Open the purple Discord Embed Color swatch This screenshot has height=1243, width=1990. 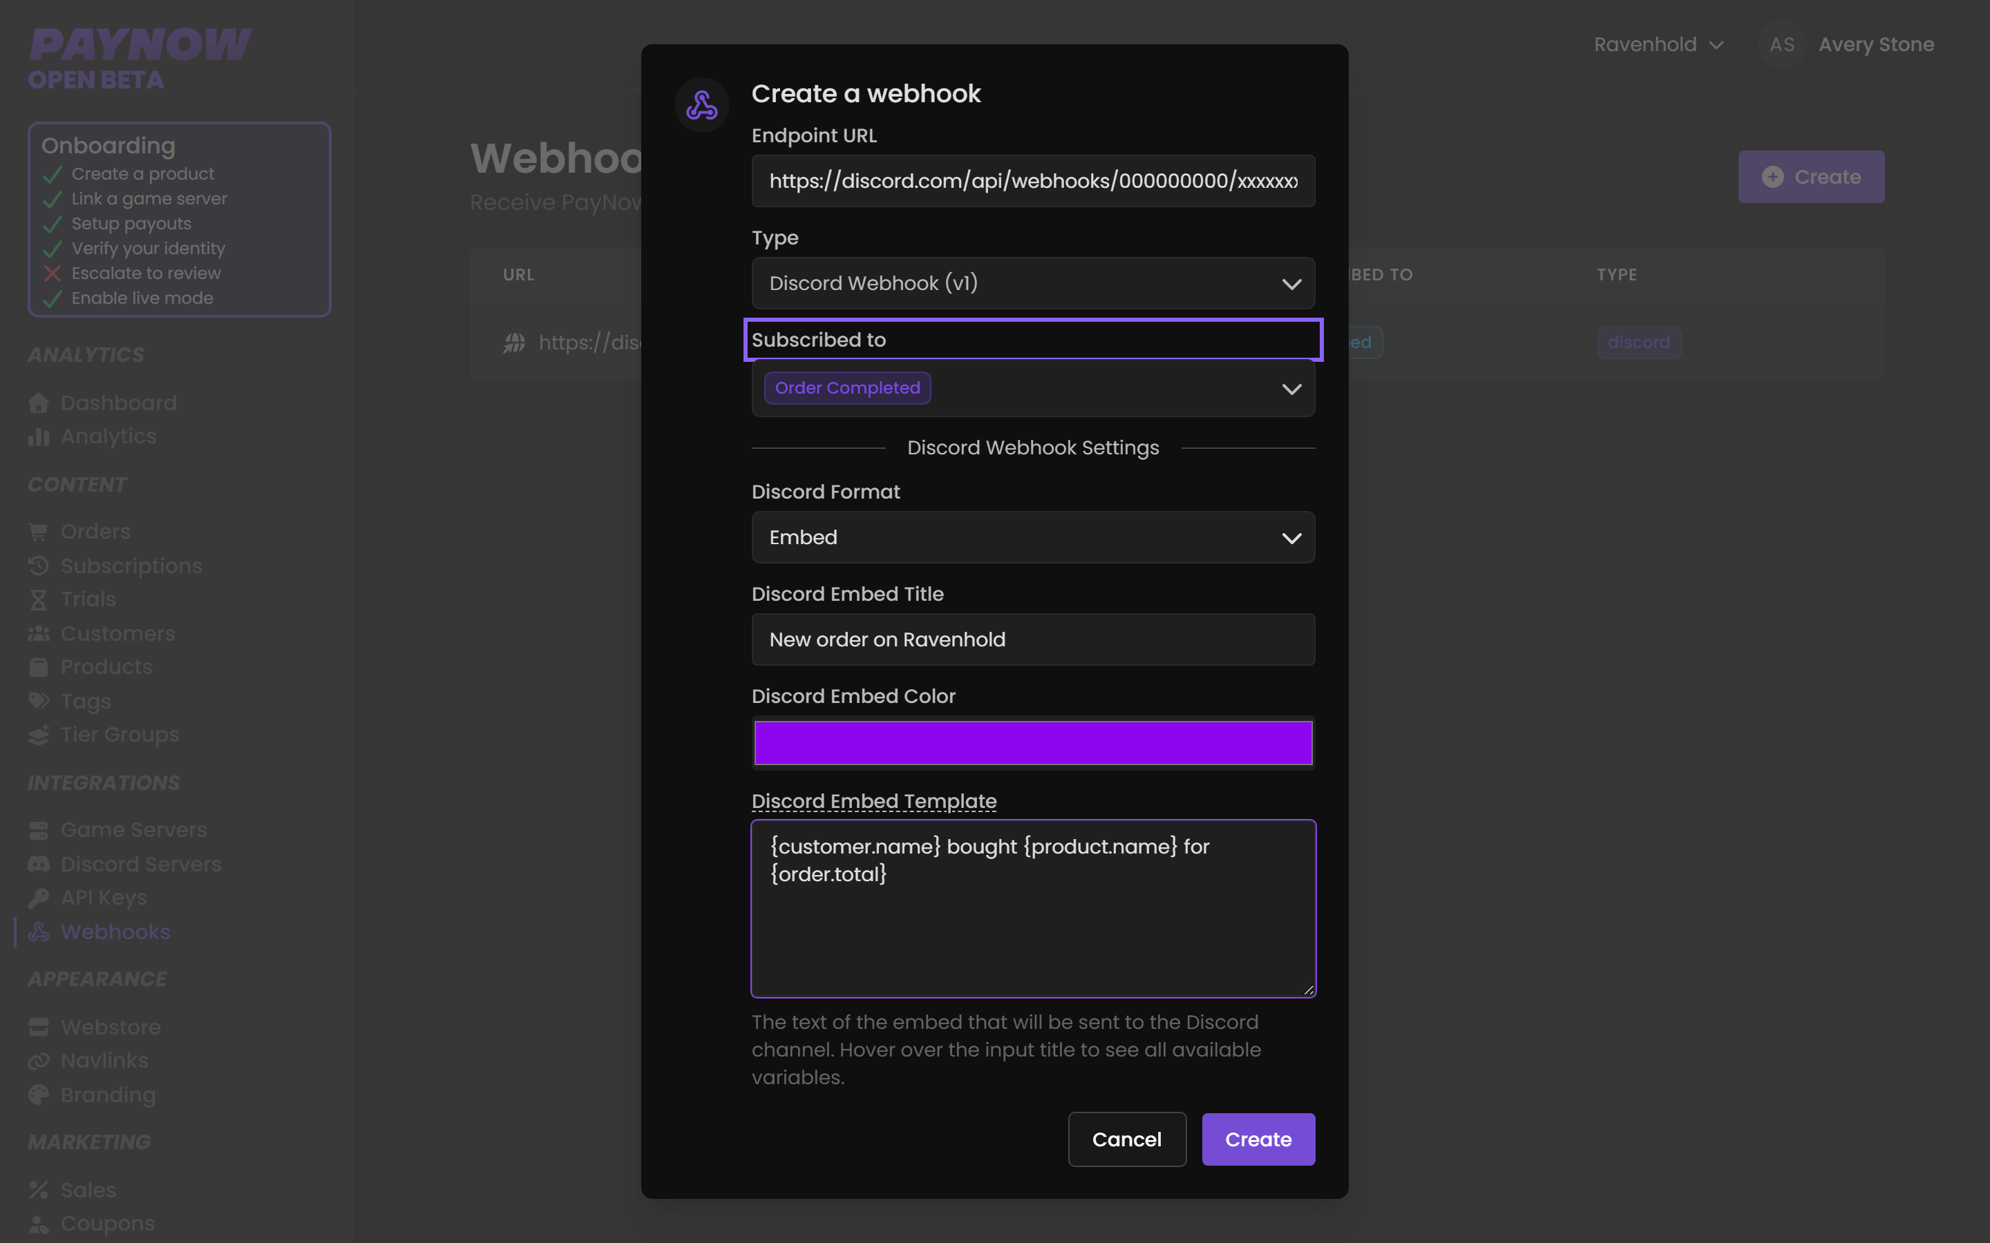tap(1033, 743)
